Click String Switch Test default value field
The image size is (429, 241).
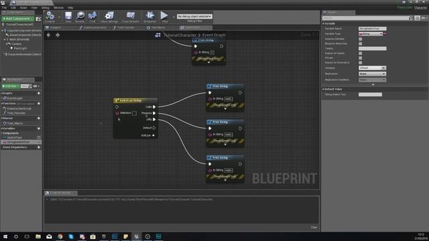pos(370,94)
